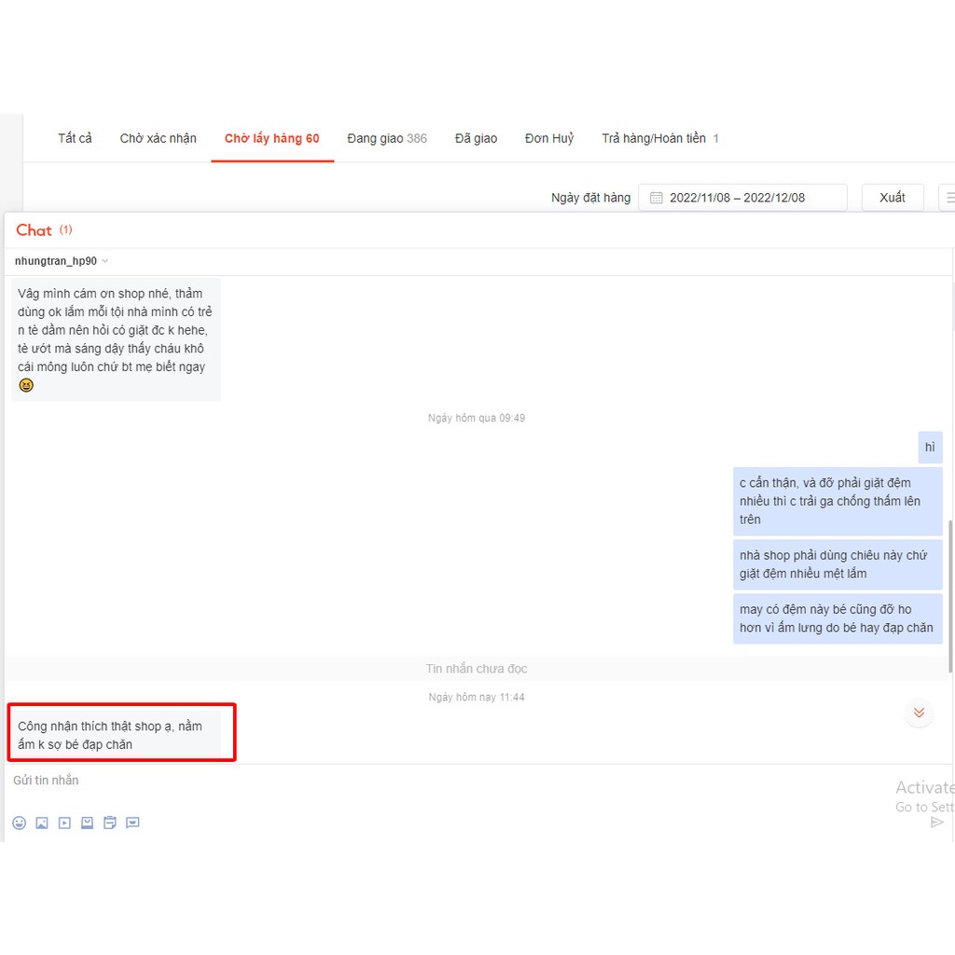955x955 pixels.
Task: Switch to the Tất cả tab
Action: click(75, 138)
